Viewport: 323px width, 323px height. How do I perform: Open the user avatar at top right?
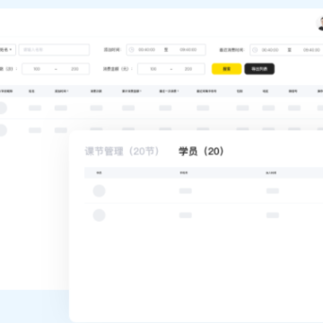pyautogui.click(x=320, y=23)
